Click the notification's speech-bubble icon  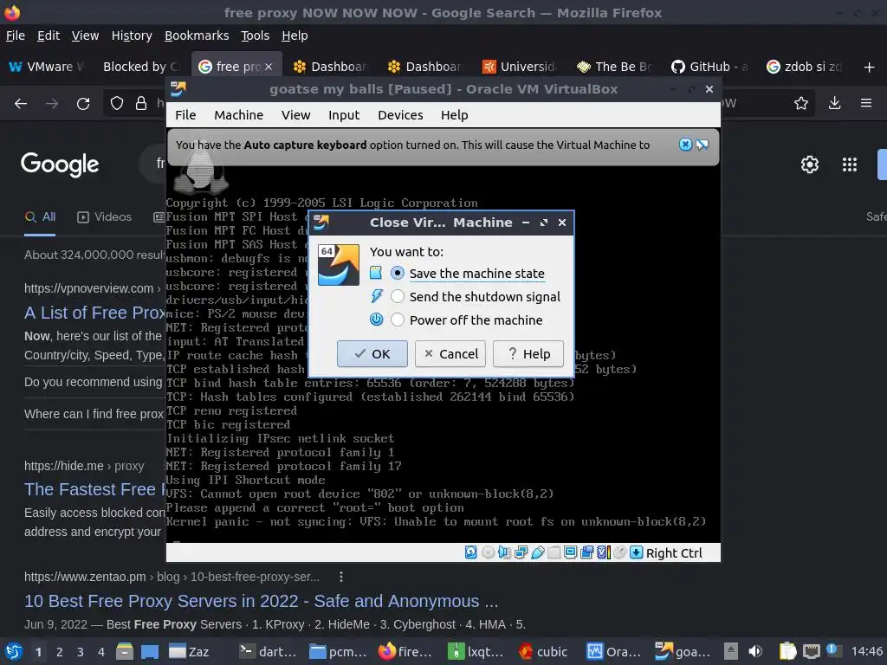tap(702, 145)
